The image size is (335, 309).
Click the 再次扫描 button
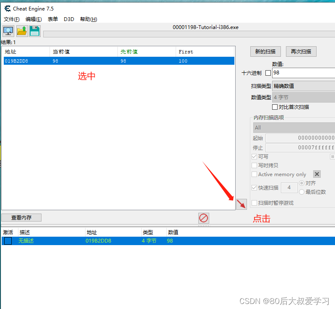[301, 51]
